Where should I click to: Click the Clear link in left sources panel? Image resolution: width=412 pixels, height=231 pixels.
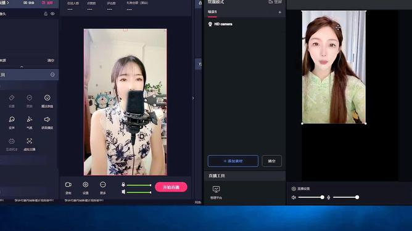point(51,60)
